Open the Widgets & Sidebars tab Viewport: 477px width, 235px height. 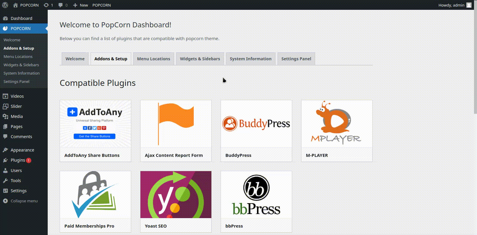pyautogui.click(x=200, y=59)
